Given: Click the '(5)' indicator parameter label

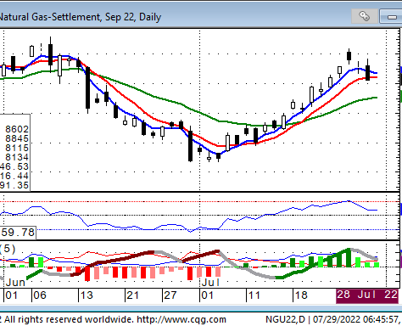Looking at the screenshot, I should pyautogui.click(x=8, y=249).
